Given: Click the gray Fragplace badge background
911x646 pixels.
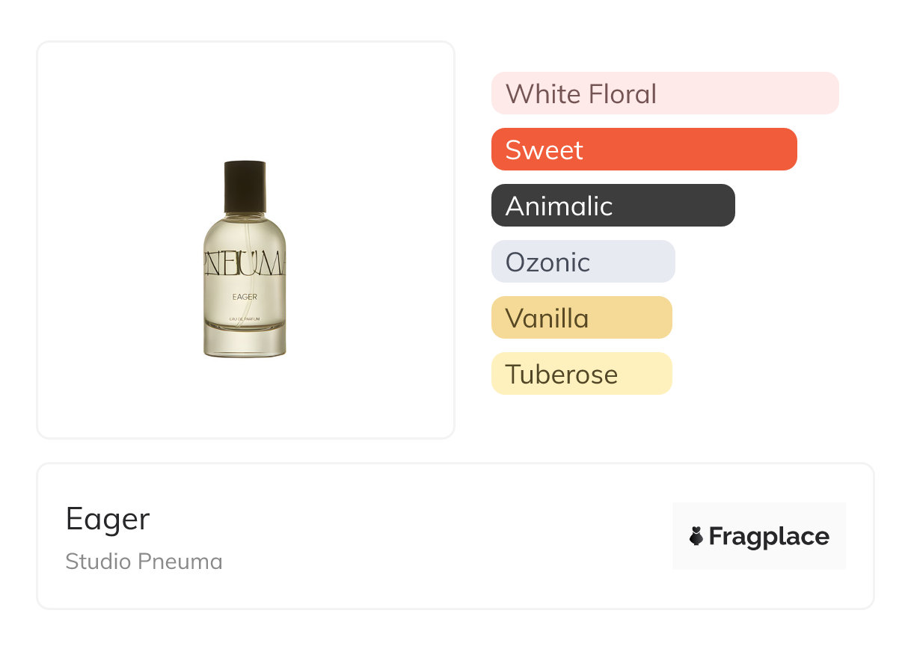Looking at the screenshot, I should pyautogui.click(x=758, y=514).
